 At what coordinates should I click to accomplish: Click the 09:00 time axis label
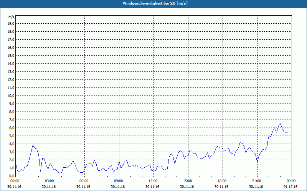119,181
